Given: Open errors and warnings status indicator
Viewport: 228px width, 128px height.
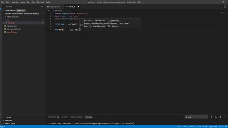Looking at the screenshot, I should click(x=2, y=127).
